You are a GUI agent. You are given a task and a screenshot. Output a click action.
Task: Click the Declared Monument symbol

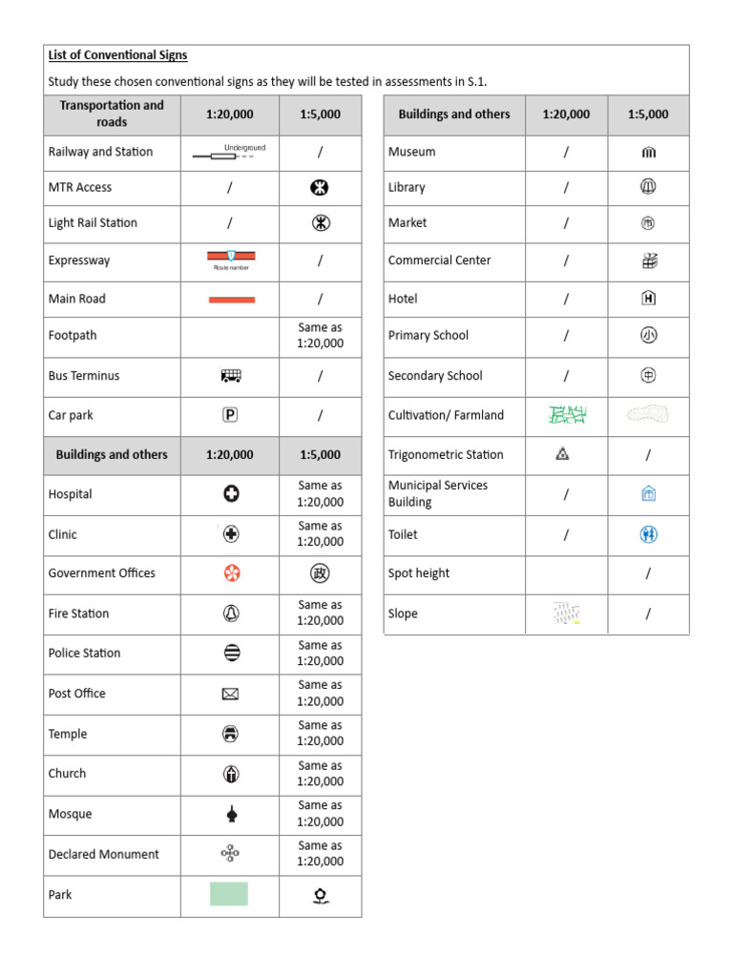coord(230,854)
